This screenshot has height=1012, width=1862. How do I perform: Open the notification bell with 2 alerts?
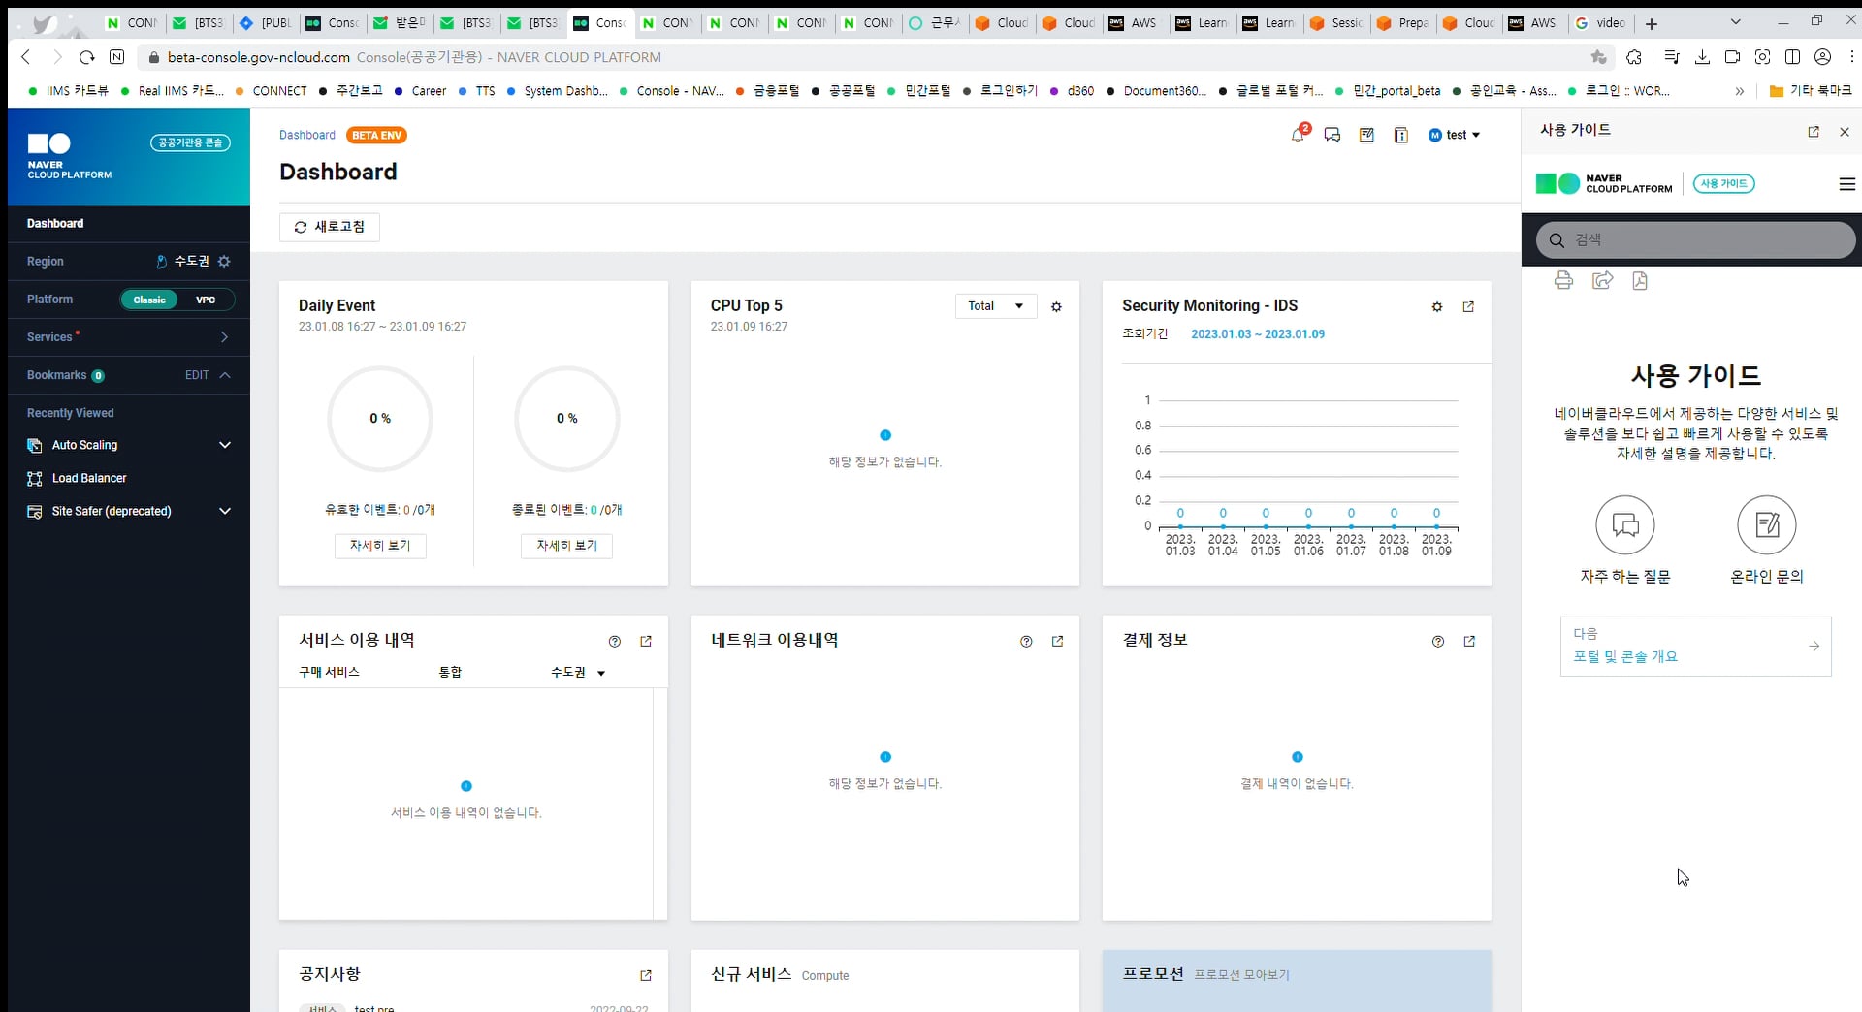click(x=1298, y=136)
